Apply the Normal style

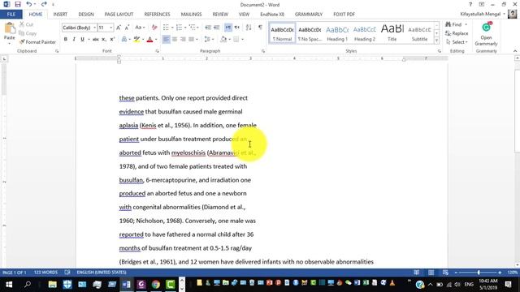pyautogui.click(x=282, y=33)
